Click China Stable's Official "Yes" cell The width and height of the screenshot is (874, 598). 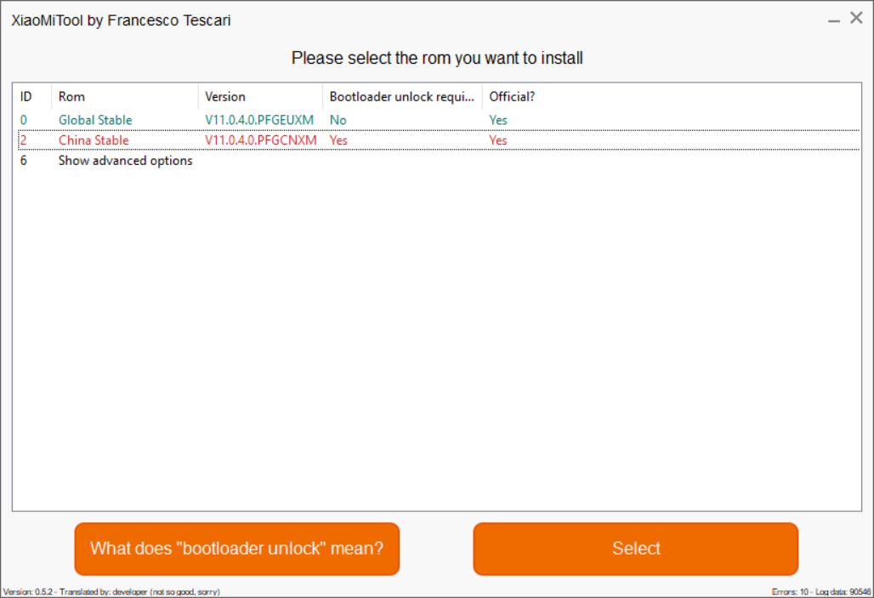[x=497, y=140]
